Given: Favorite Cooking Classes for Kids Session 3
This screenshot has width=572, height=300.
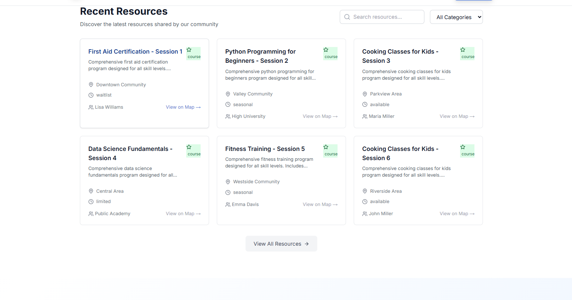Looking at the screenshot, I should pyautogui.click(x=463, y=50).
